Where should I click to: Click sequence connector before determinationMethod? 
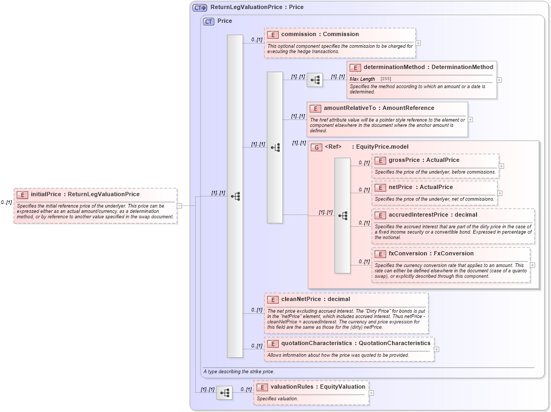315,80
